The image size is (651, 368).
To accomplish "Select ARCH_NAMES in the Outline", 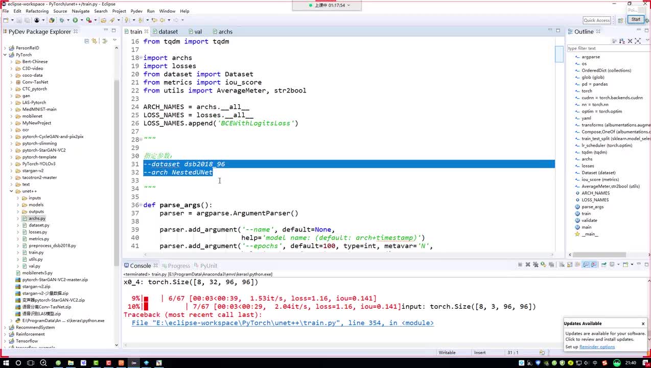I will (595, 193).
